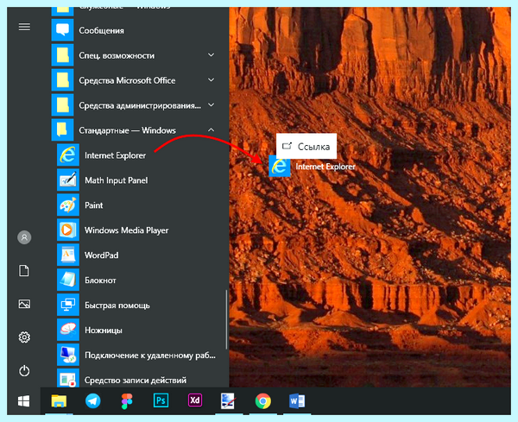
Task: Click the Paint palette icon
Action: [68, 205]
